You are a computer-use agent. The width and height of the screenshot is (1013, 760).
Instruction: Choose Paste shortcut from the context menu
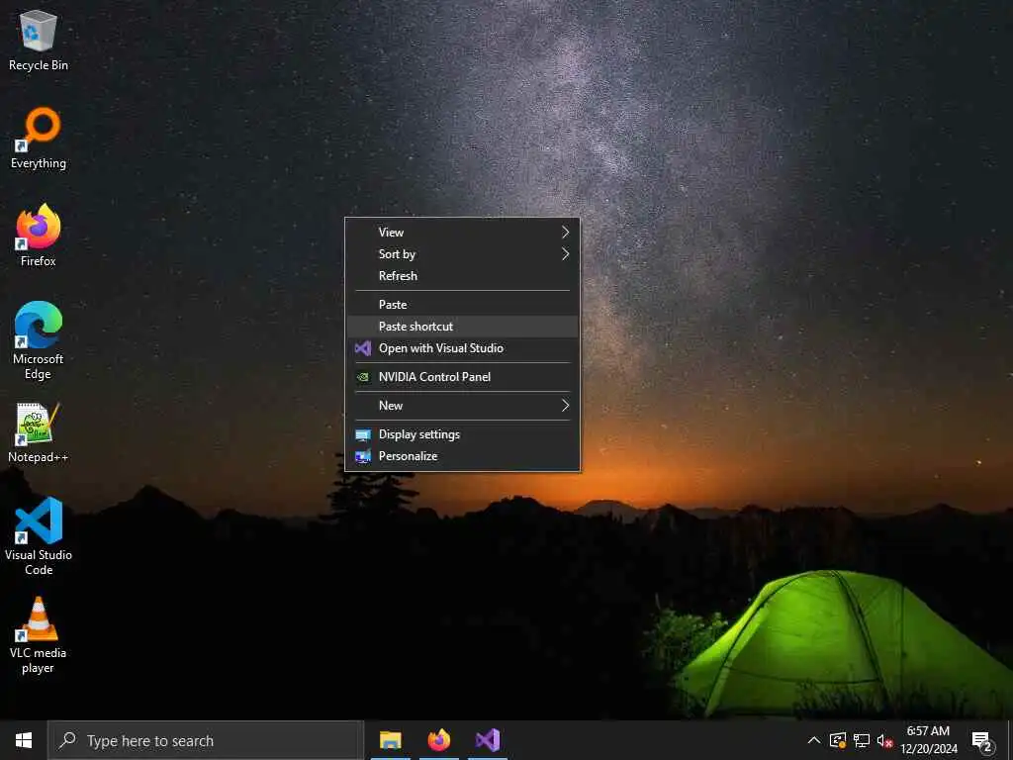463,327
